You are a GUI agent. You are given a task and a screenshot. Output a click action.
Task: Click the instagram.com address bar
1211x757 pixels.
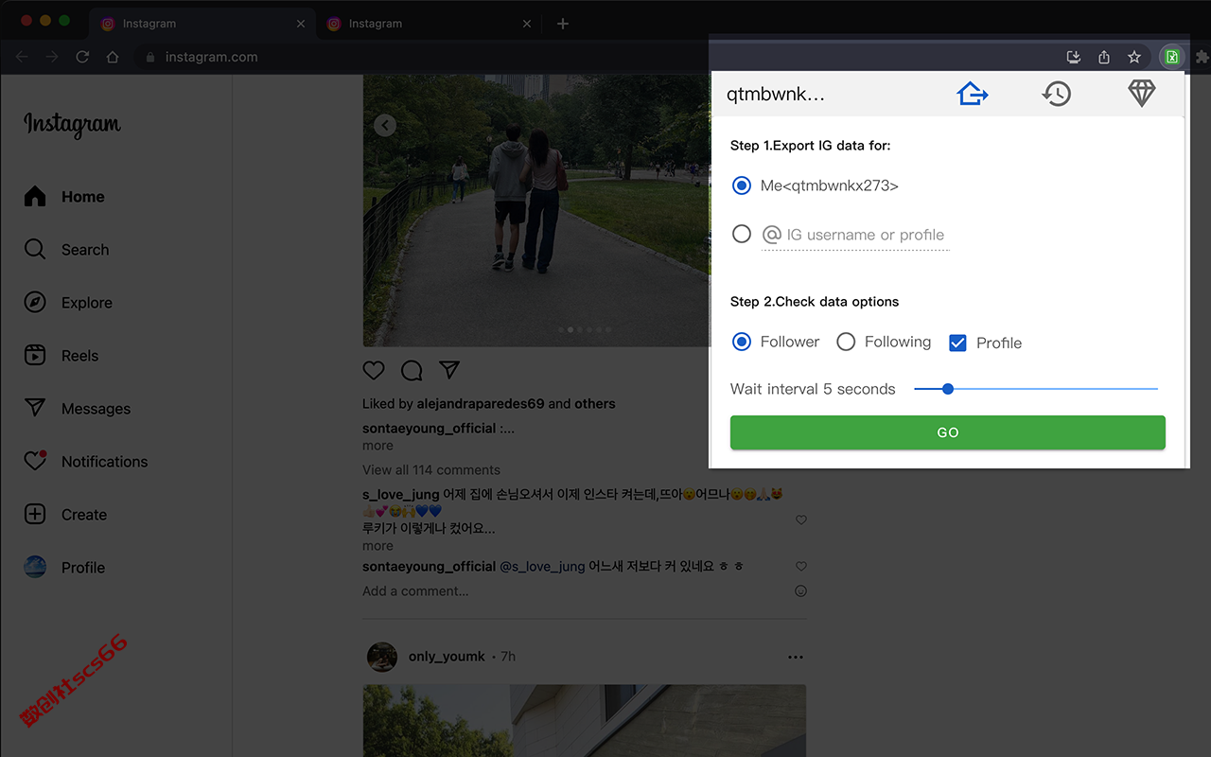(x=211, y=58)
